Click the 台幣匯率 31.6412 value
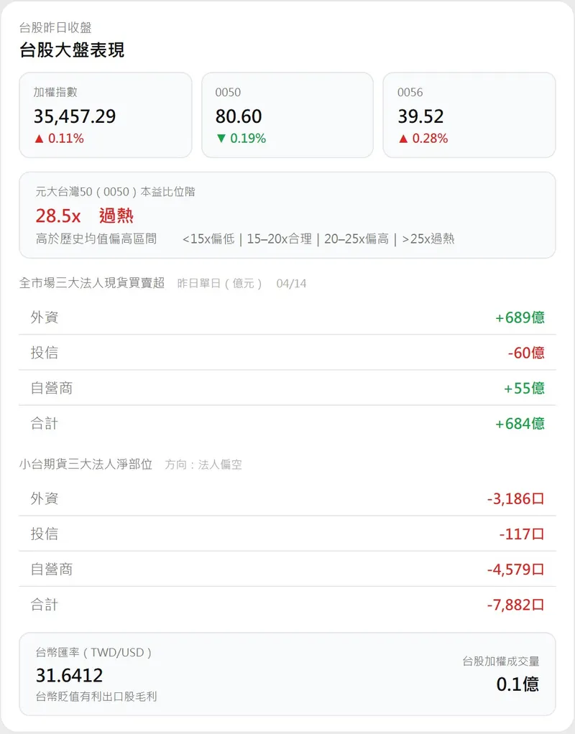575x734 pixels. click(x=70, y=675)
